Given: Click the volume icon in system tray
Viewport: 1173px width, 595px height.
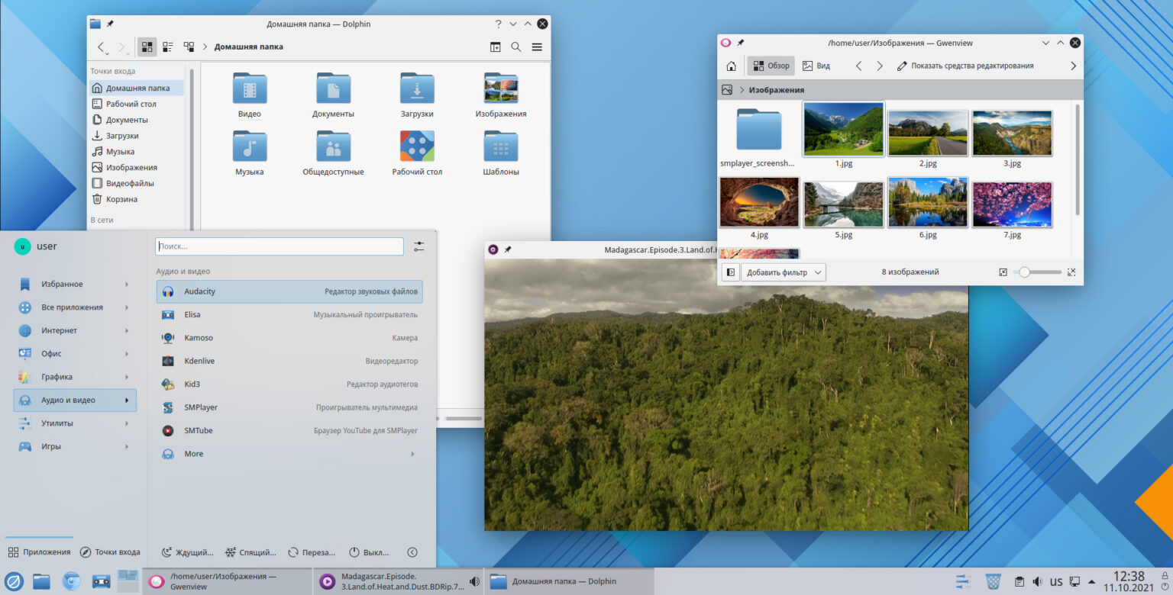Looking at the screenshot, I should coord(1037,581).
